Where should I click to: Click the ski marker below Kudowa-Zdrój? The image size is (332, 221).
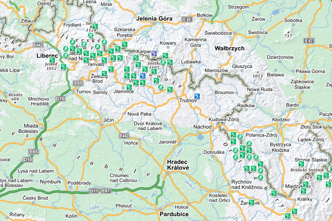(x=233, y=135)
